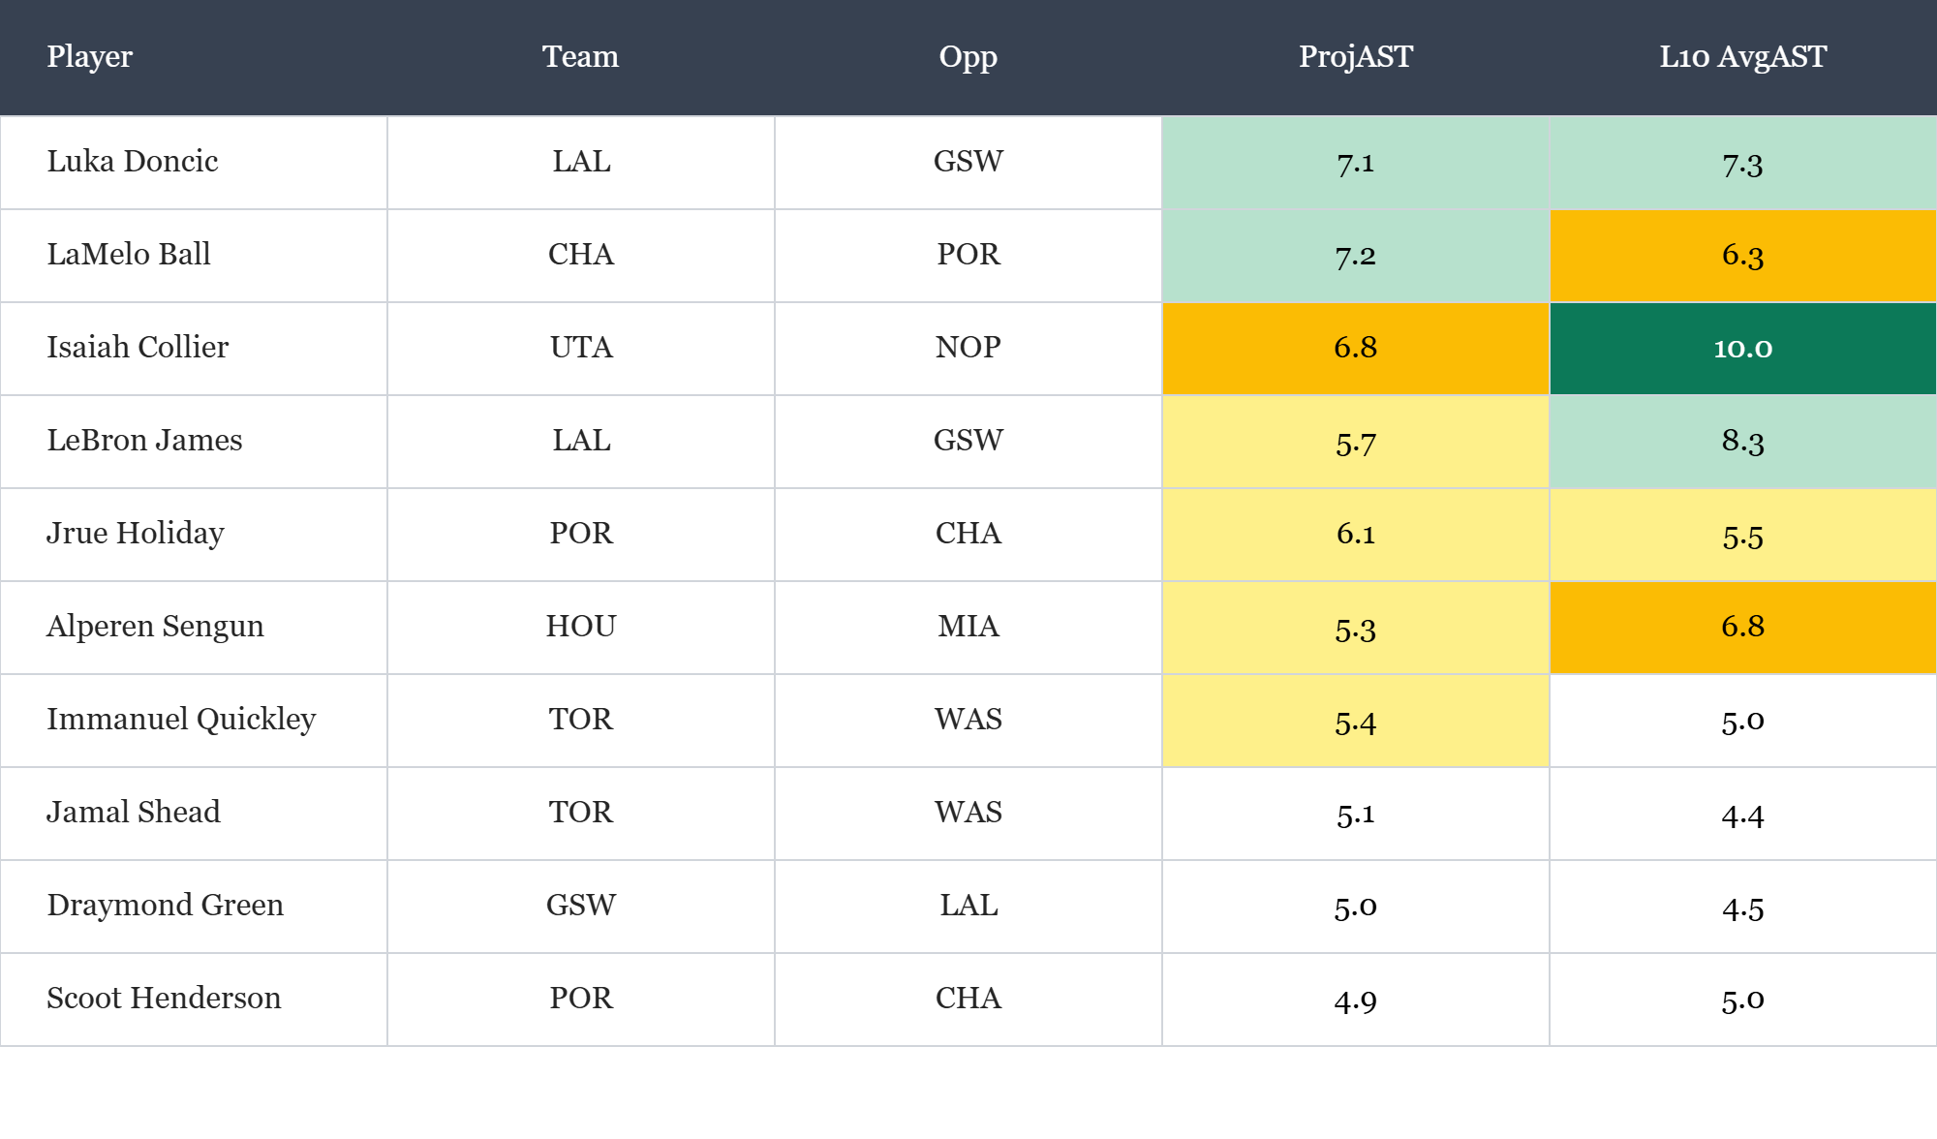Click the Opp column header

tap(968, 56)
